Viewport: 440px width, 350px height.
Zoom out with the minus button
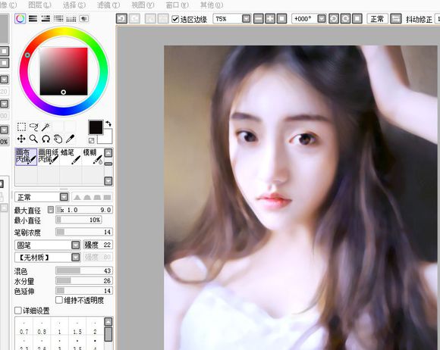click(259, 19)
